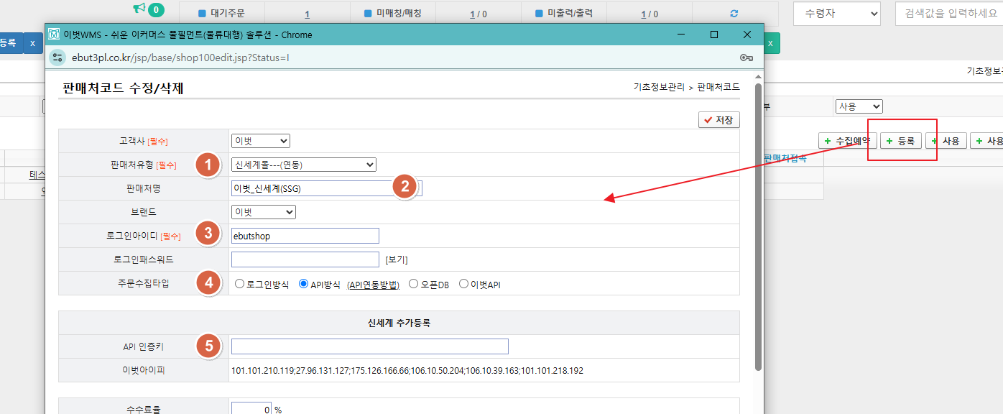Screen dimensions: 1003x414
Task: Select the 이벗API radio option
Action: [x=464, y=284]
